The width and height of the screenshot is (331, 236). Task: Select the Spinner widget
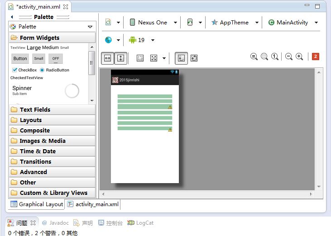22,90
